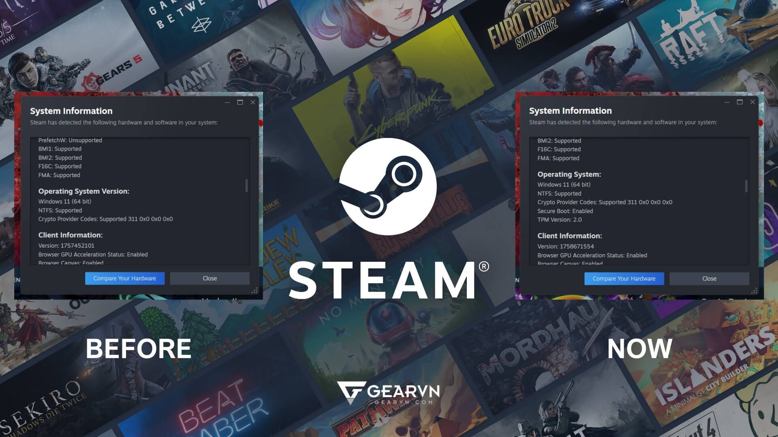This screenshot has height=437, width=778.
Task: Maximize the NOW System Information window
Action: (740, 102)
